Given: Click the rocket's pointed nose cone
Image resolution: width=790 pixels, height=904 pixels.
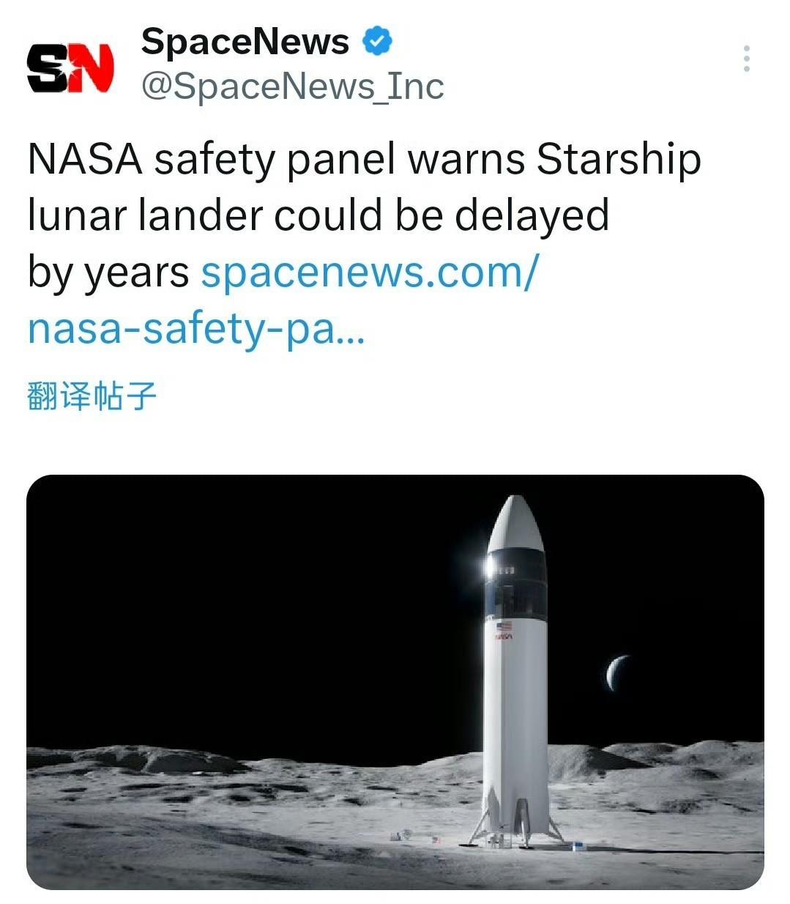Looking at the screenshot, I should [515, 519].
